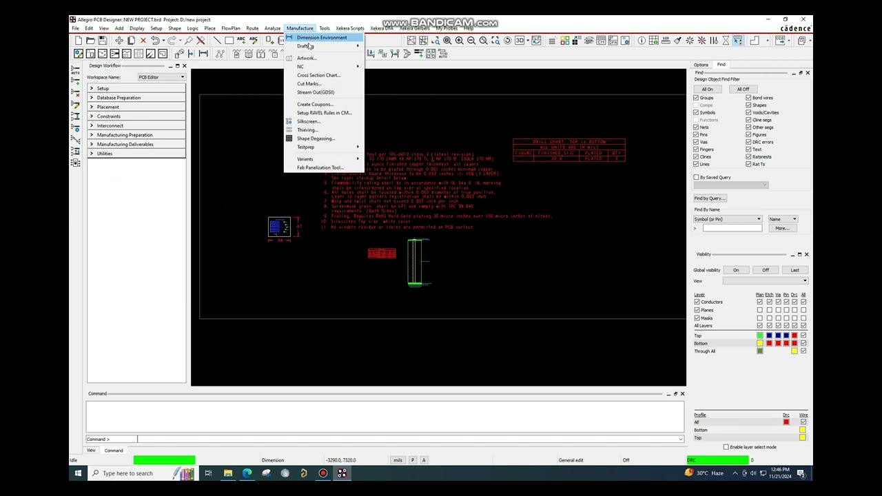Image resolution: width=882 pixels, height=496 pixels.
Task: Click the Zoom In magnifier icon
Action: pyautogui.click(x=459, y=41)
